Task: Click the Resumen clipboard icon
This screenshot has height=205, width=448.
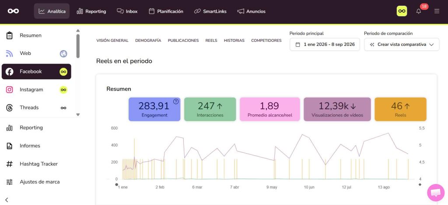Action: [x=10, y=36]
